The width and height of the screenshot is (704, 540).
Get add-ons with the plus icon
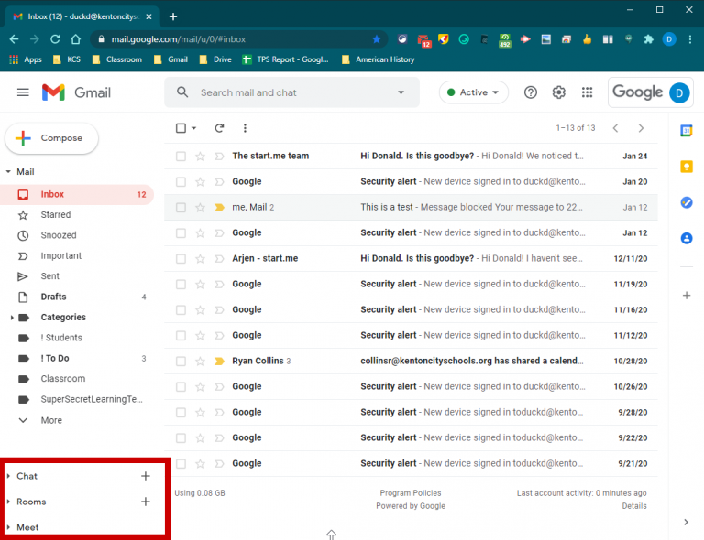click(686, 296)
